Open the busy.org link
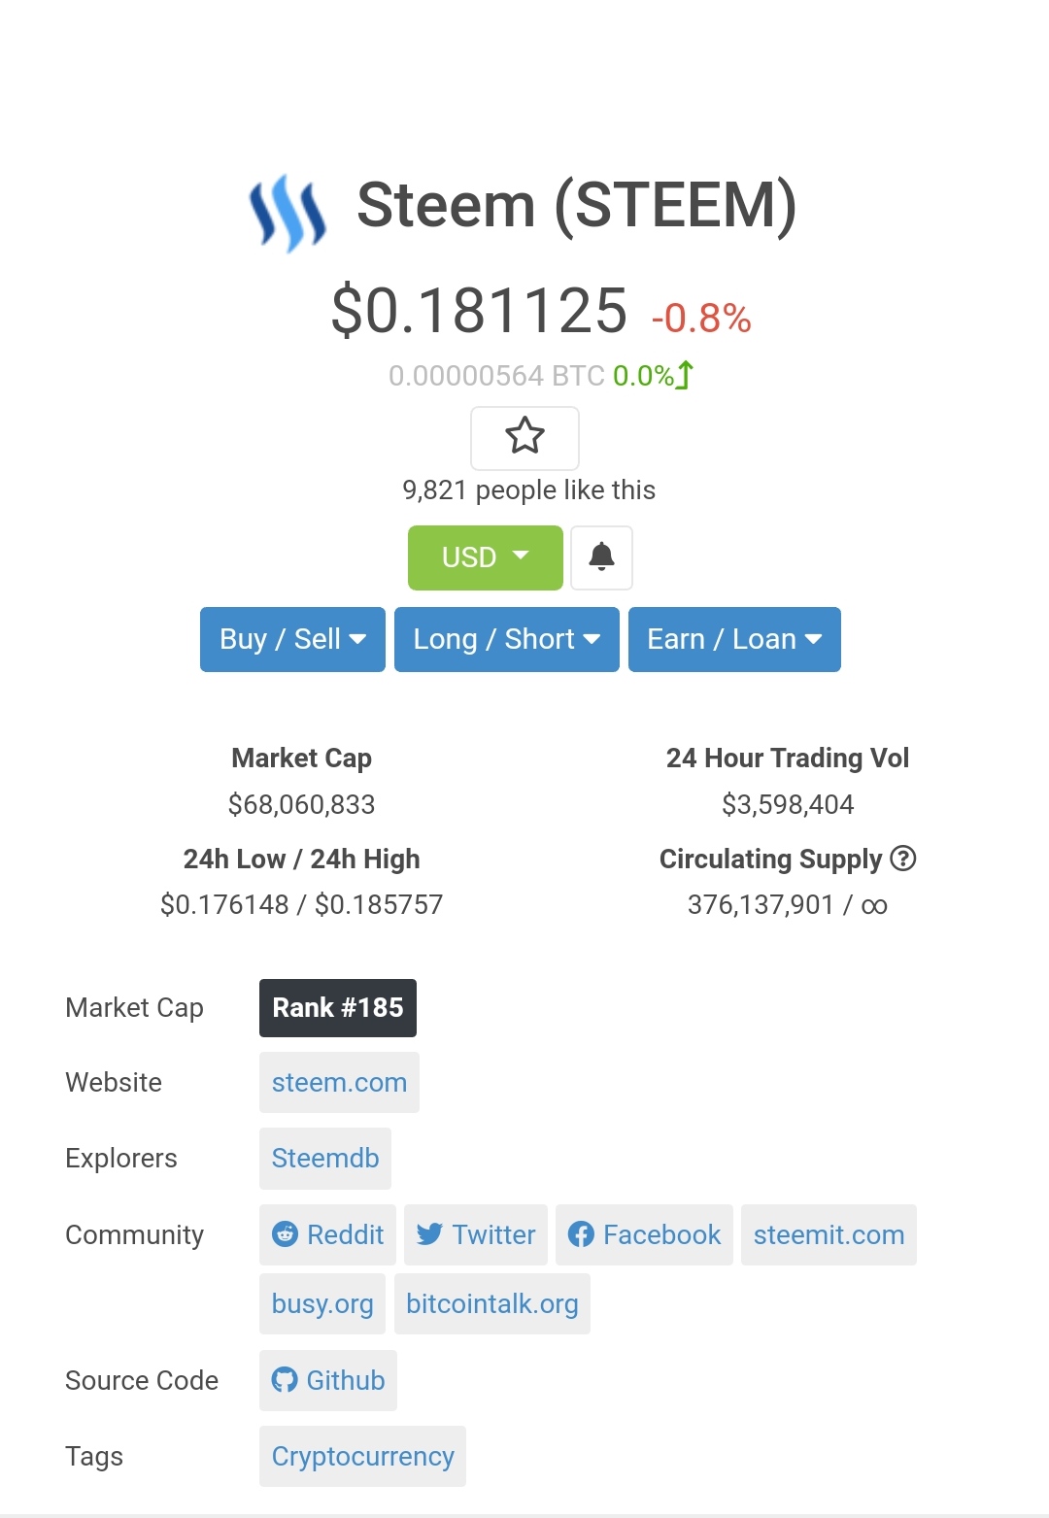The height and width of the screenshot is (1518, 1049). (321, 1303)
